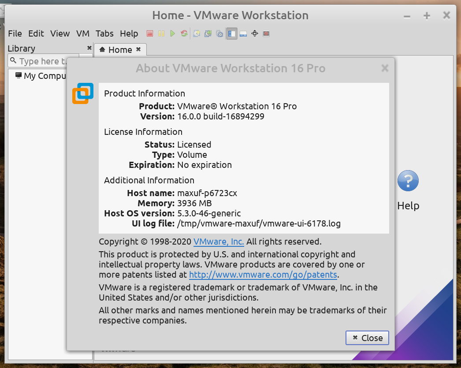Click the Take Snapshot toolbar icon

197,34
